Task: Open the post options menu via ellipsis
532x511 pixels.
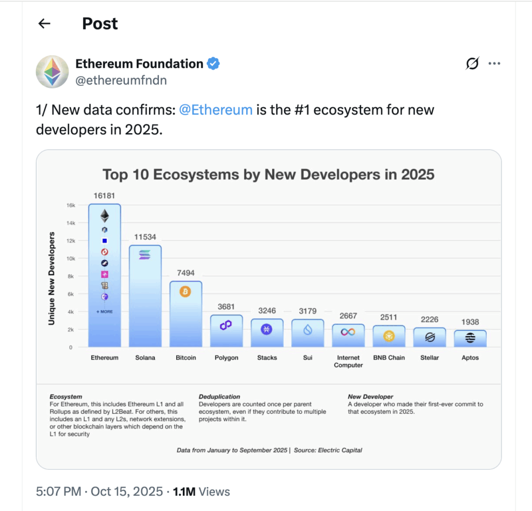Action: [495, 63]
